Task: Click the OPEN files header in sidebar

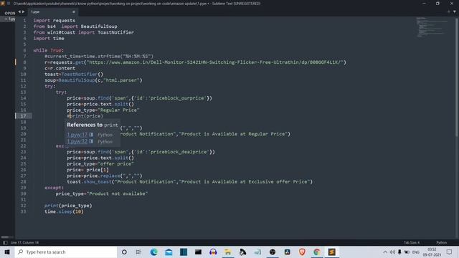Action: 9,13
